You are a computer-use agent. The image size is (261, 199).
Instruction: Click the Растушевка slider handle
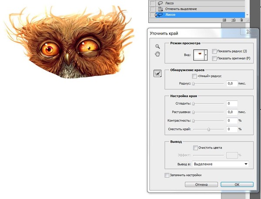click(x=193, y=112)
